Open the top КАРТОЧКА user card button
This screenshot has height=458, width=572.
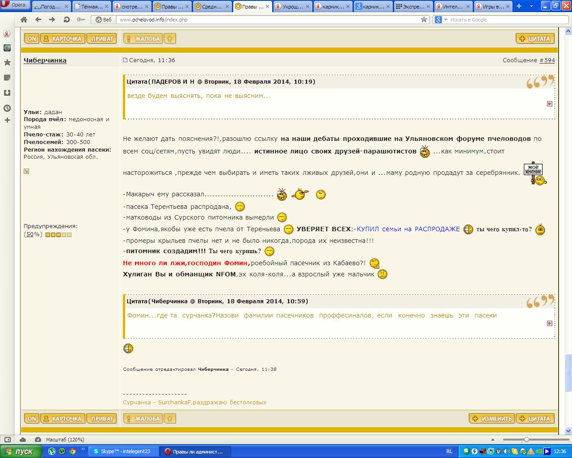click(63, 39)
